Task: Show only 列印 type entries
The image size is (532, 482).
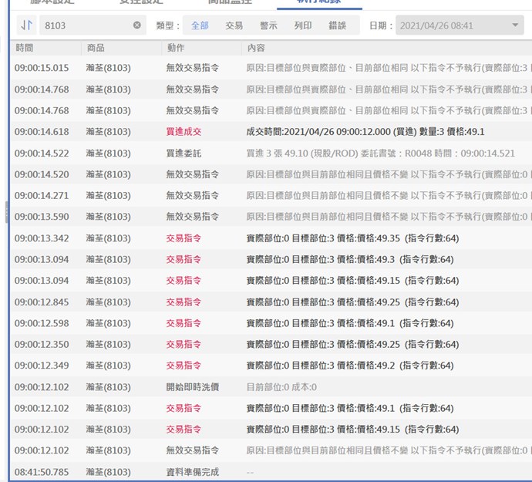Action: [x=303, y=25]
